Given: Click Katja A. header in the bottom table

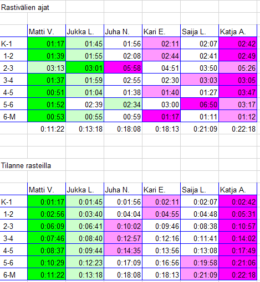Looking at the screenshot, I should tap(238, 190).
